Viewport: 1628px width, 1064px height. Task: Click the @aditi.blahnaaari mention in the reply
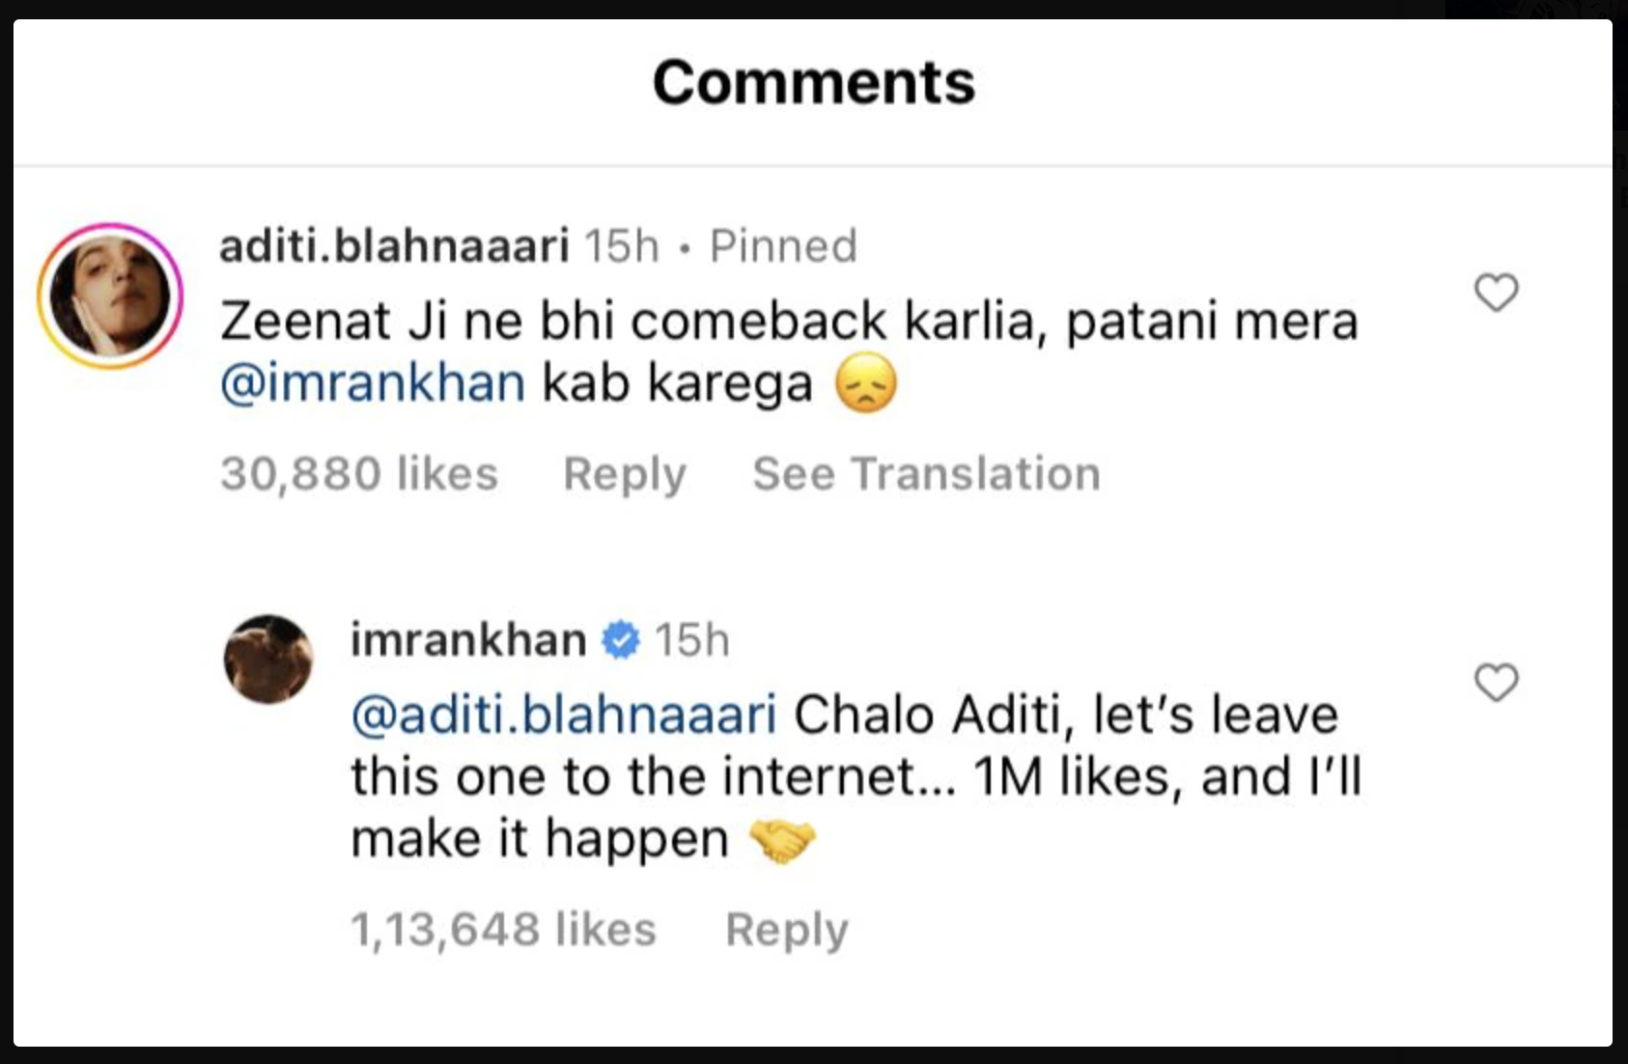564,715
